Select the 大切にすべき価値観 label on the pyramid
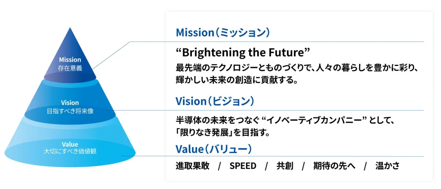441x189 pixels. [x=70, y=151]
